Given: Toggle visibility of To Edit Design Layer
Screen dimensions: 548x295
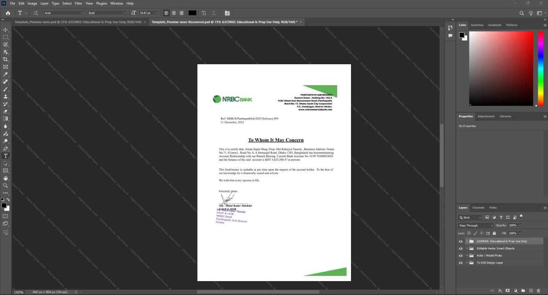Looking at the screenshot, I should [x=461, y=263].
